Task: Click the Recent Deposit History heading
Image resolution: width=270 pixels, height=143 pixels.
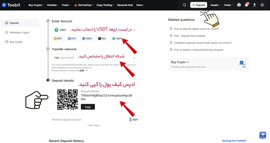Action: pos(66,141)
